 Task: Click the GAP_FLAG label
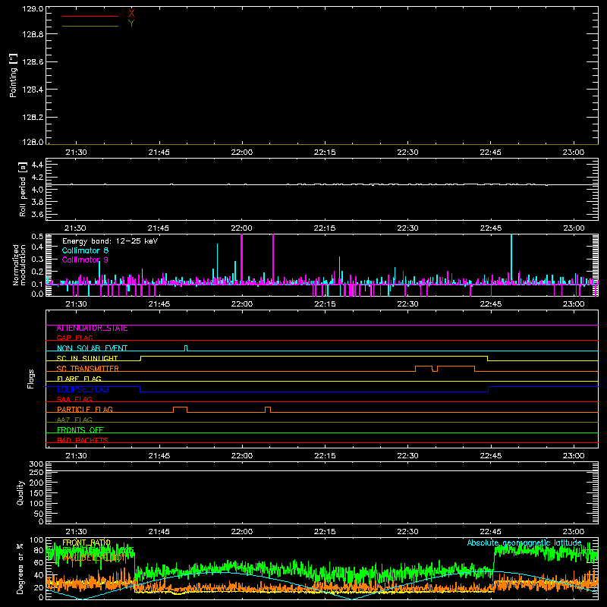pyautogui.click(x=74, y=338)
